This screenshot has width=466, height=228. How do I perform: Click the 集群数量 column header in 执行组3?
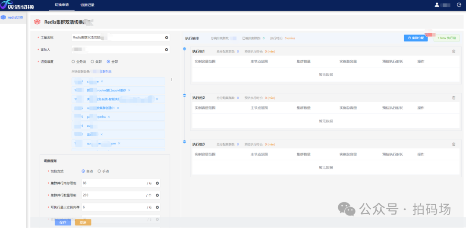point(303,154)
